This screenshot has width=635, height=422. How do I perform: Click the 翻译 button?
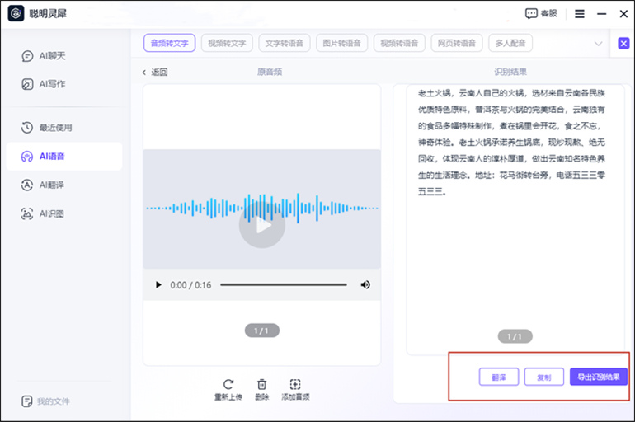tap(499, 377)
